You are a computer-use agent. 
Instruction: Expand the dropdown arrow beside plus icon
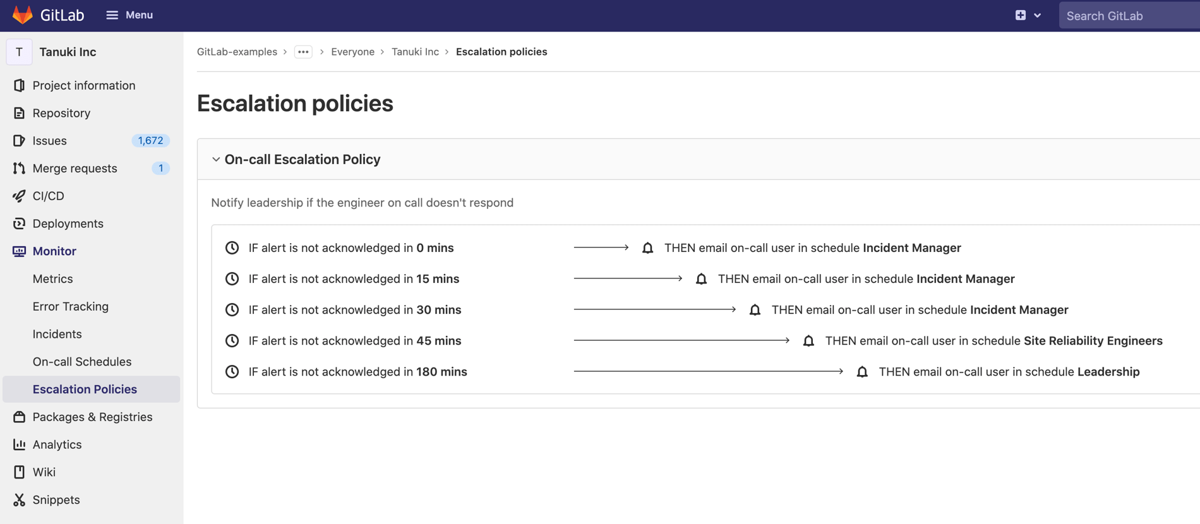(1037, 16)
